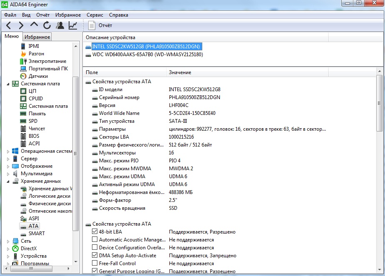Open the Отчёт menu
This screenshot has width=385, height=276.
coord(43,15)
